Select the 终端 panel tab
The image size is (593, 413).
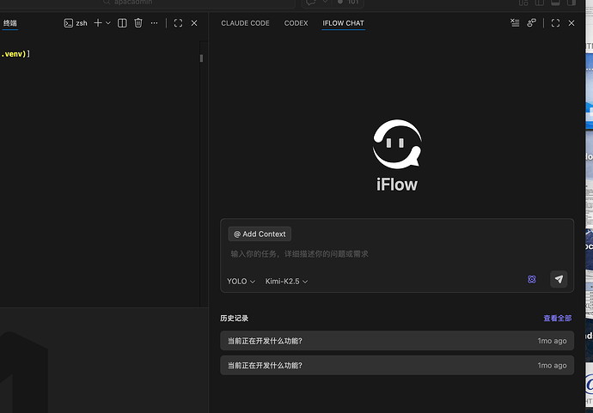point(10,23)
